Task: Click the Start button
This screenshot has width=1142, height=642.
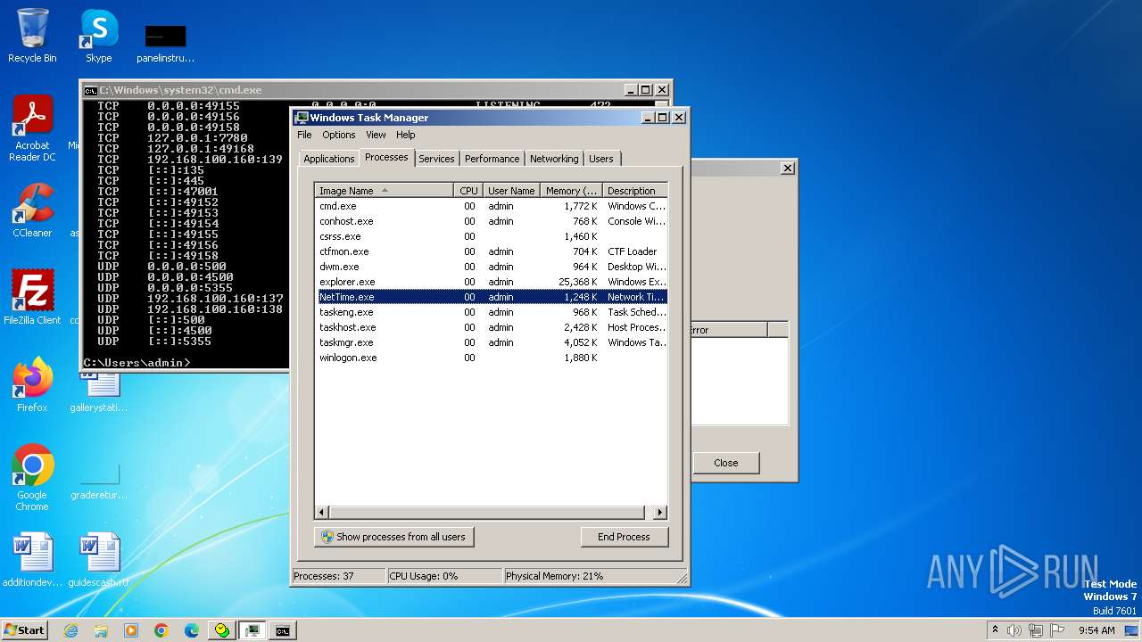Action: click(x=24, y=630)
